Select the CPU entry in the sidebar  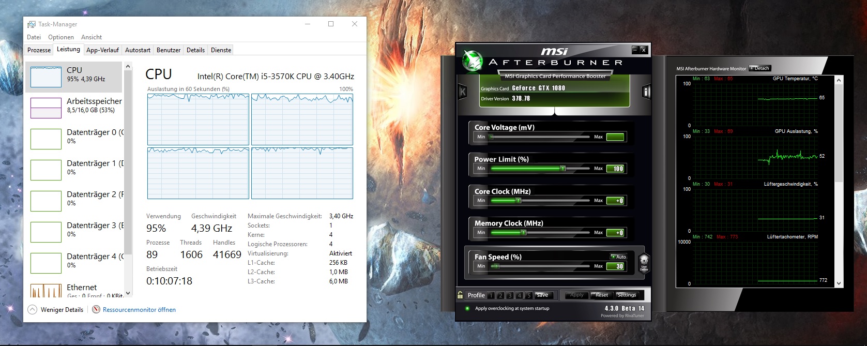pyautogui.click(x=74, y=77)
